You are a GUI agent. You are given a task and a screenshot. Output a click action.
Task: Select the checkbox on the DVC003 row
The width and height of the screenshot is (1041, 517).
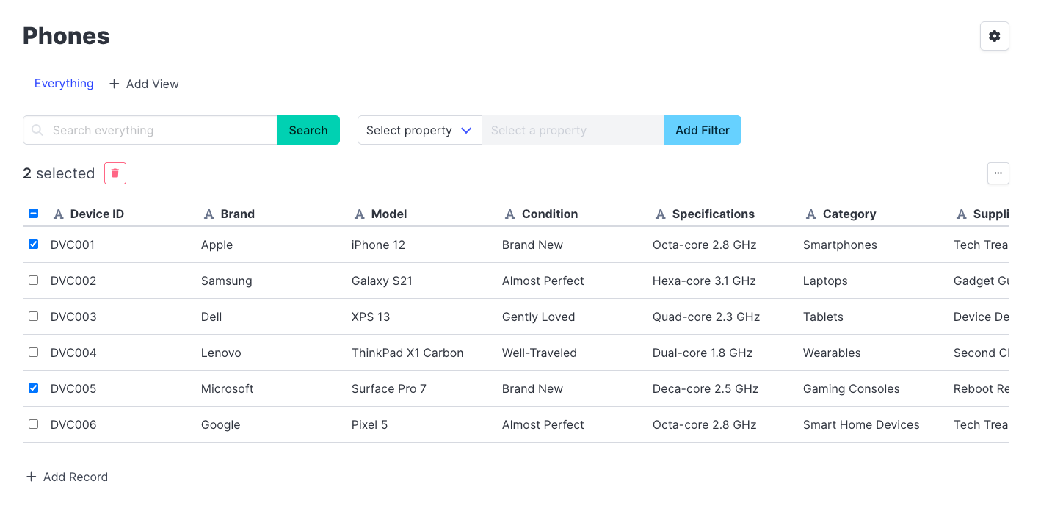(33, 316)
